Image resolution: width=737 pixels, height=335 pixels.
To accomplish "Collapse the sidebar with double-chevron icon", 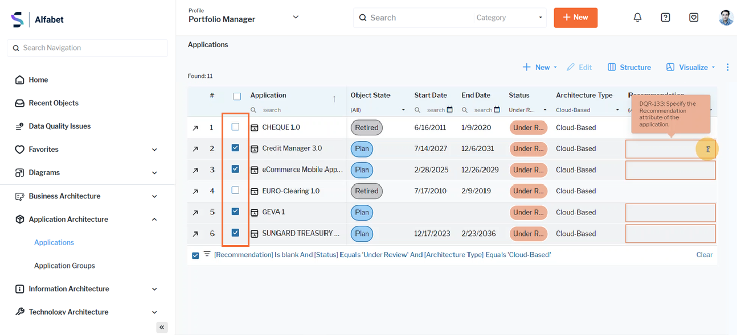I will (162, 327).
